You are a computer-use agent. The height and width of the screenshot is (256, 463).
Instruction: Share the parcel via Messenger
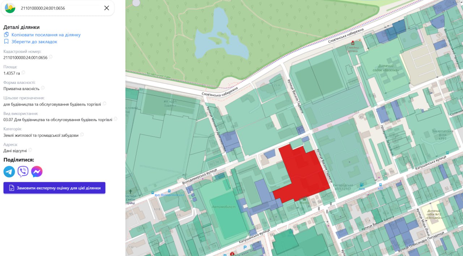coord(37,171)
